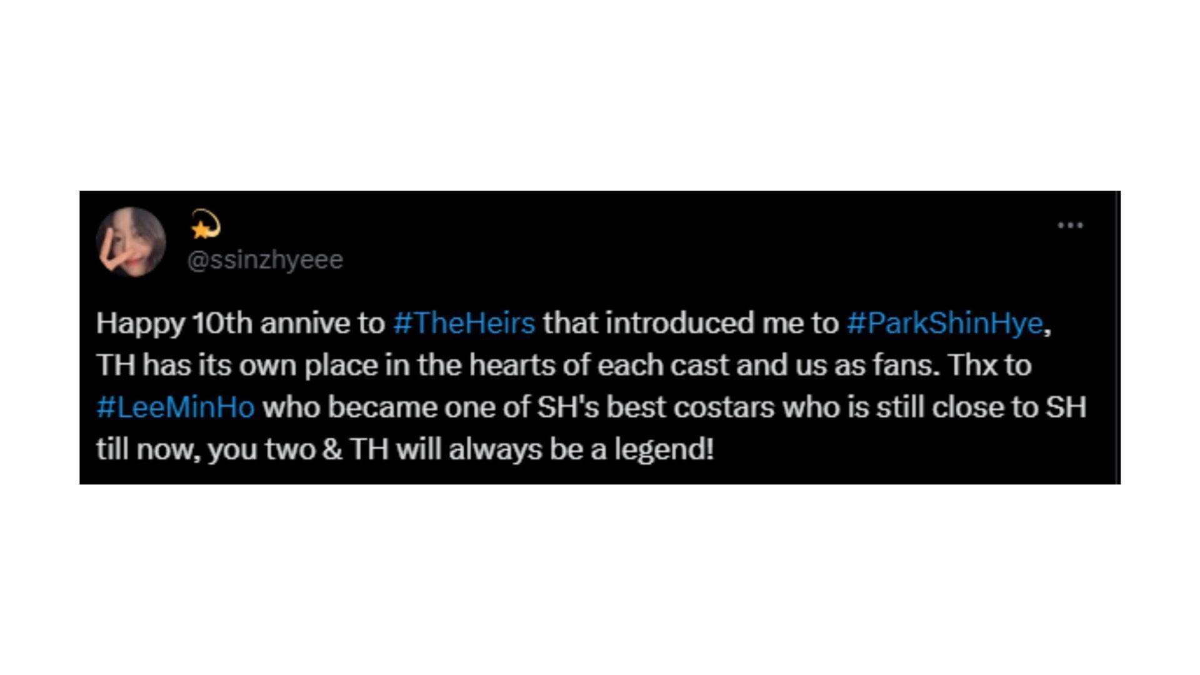Follow the #LeeMinHo hashtag link
1200x675 pixels.
(x=176, y=407)
